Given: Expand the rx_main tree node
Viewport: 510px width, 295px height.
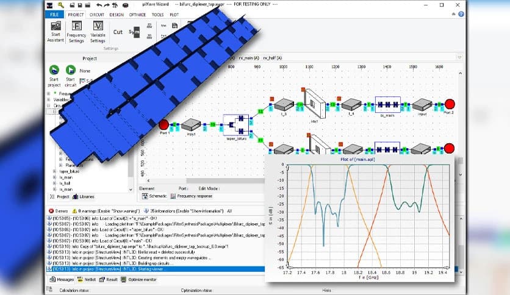Looking at the screenshot, I should pyautogui.click(x=54, y=189).
